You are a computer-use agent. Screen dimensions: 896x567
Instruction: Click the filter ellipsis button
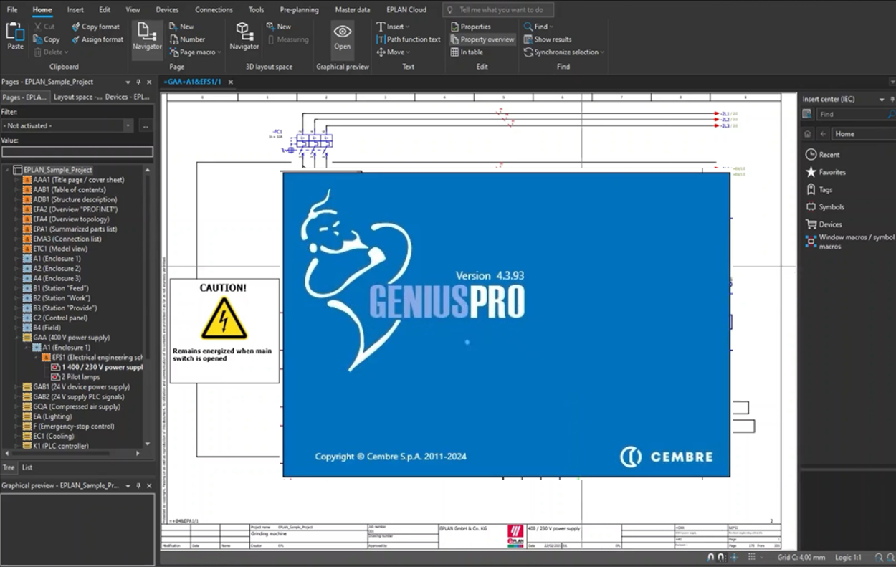pos(146,125)
